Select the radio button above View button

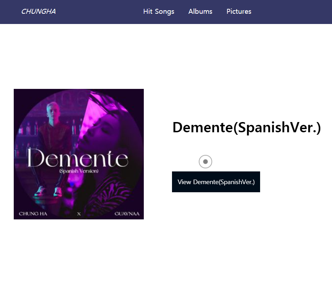pyautogui.click(x=205, y=162)
